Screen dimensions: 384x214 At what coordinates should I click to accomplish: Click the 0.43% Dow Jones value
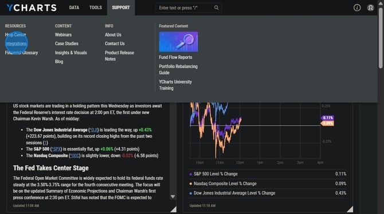pos(340,193)
